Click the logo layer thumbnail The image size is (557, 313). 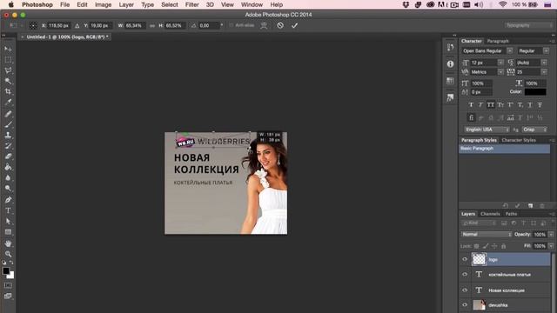click(479, 259)
